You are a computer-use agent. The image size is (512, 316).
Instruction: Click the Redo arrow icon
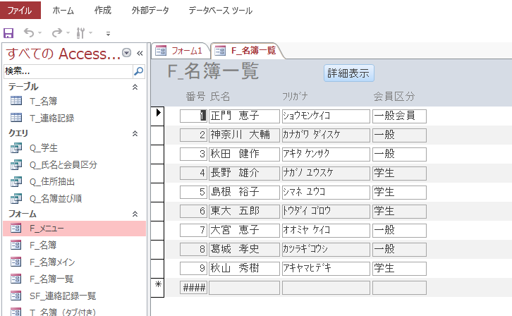(57, 32)
